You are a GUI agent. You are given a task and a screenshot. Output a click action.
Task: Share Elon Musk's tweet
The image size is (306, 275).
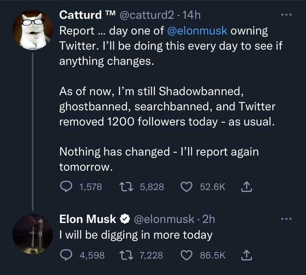coord(246,255)
